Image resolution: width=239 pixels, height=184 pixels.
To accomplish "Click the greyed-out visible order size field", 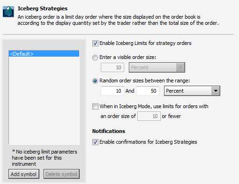I will click(112, 67).
